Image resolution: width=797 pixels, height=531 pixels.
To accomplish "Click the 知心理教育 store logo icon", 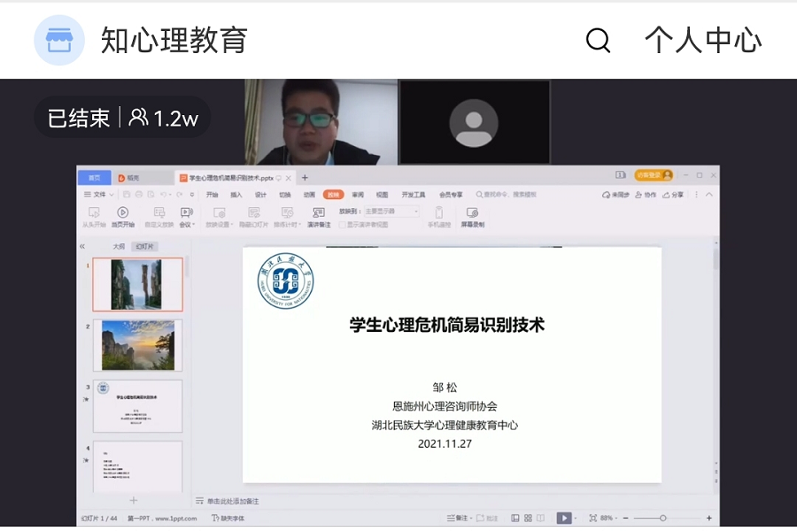I will (59, 41).
